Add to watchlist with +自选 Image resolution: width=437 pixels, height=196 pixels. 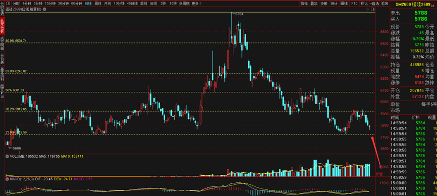(374, 4)
